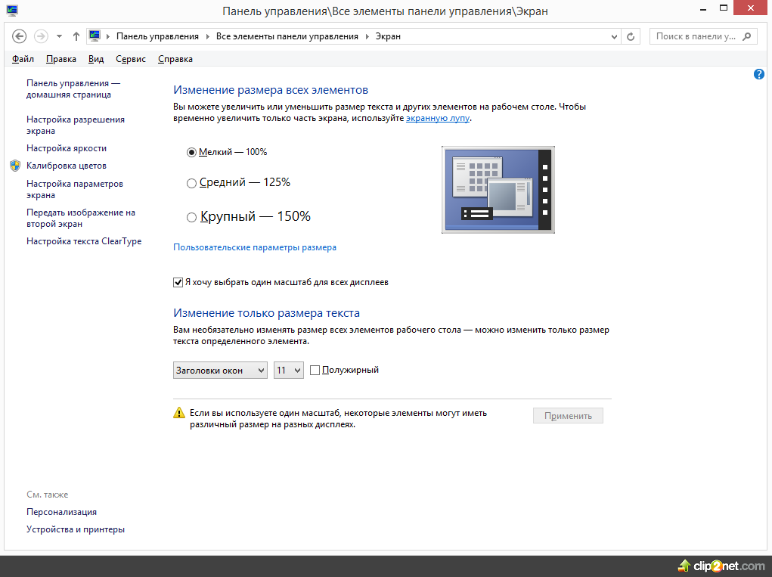Open the Сервис menu
This screenshot has width=772, height=577.
131,59
